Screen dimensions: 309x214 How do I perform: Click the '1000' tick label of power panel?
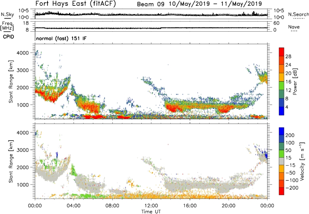click(x=23, y=105)
